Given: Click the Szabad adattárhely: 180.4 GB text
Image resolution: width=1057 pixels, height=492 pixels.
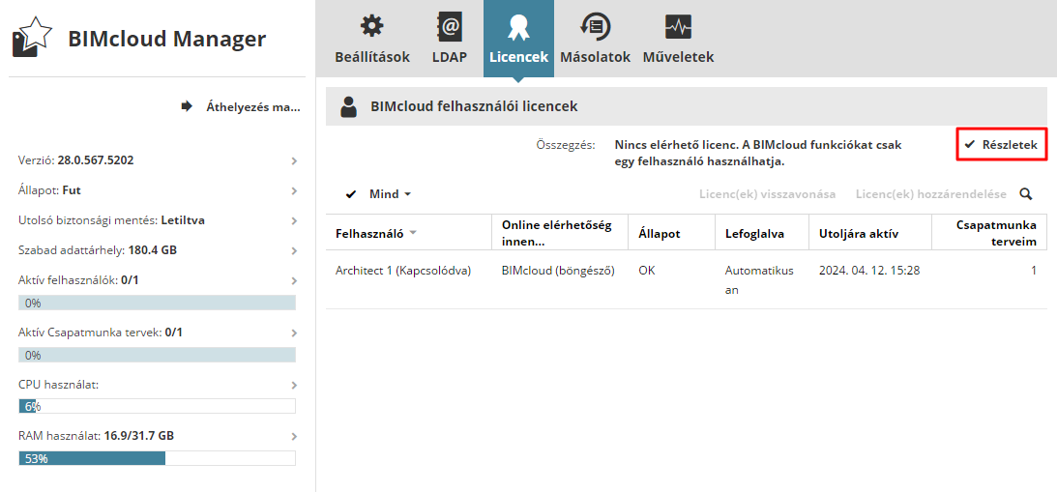Looking at the screenshot, I should (98, 250).
